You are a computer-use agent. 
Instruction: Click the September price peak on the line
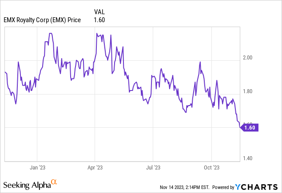point(200,62)
